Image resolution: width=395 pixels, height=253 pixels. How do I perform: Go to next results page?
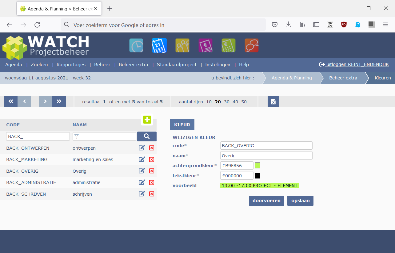point(46,102)
